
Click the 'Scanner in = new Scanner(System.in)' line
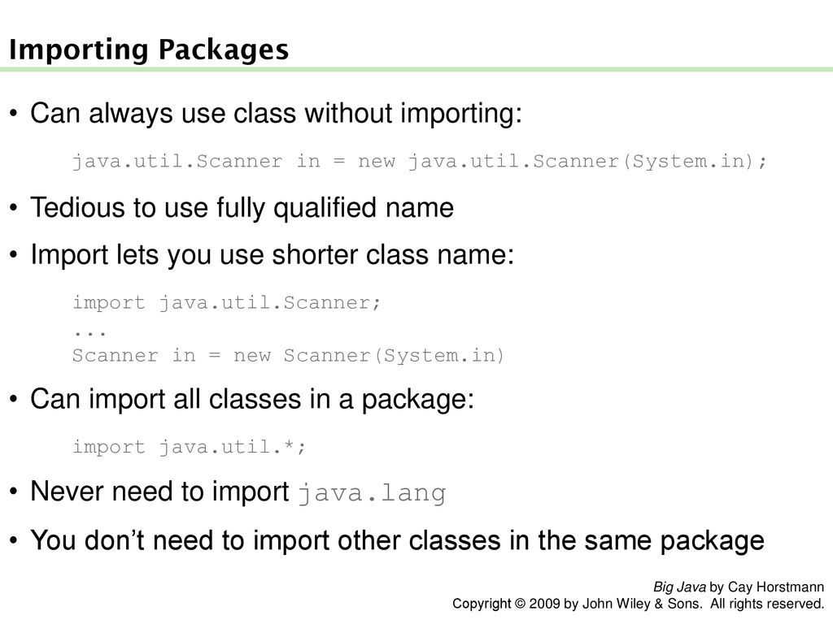[289, 356]
